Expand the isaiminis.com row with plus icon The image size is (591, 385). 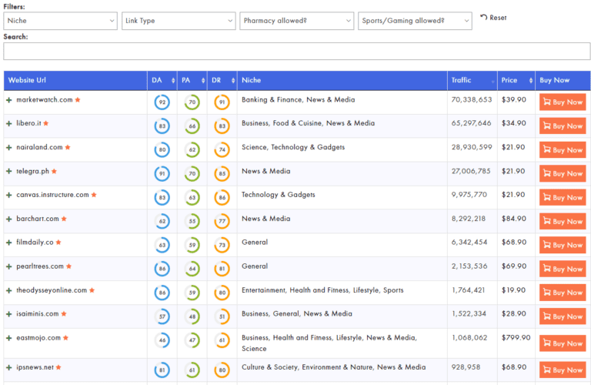9,314
